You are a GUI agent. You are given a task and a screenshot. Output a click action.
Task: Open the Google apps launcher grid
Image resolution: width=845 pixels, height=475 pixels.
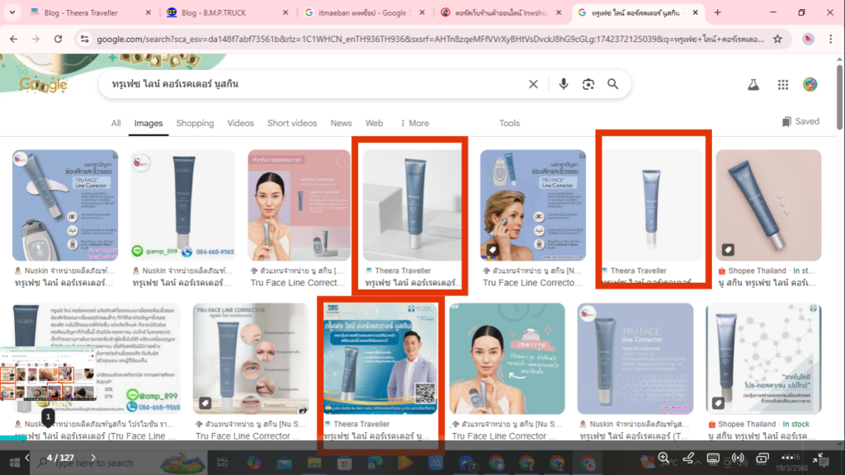click(782, 83)
